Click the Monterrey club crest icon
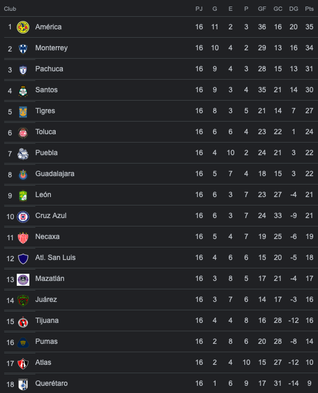The image size is (318, 393). click(x=23, y=49)
